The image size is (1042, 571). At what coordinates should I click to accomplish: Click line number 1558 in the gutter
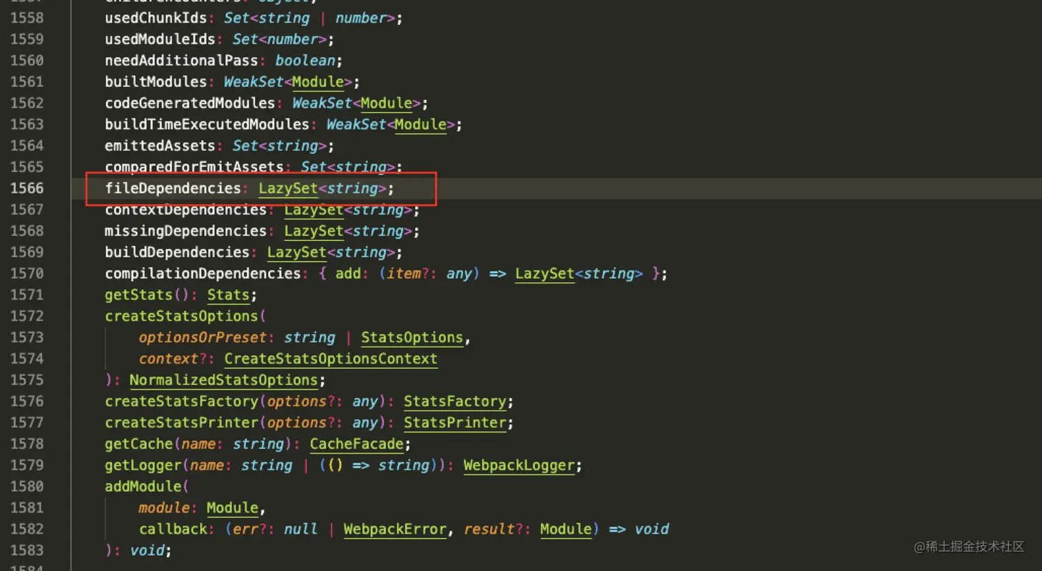pos(27,18)
